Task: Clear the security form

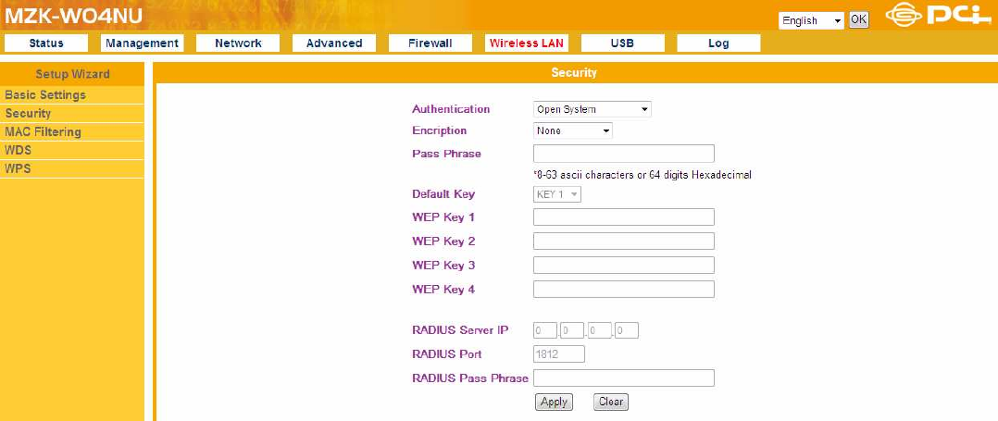Action: [x=611, y=402]
